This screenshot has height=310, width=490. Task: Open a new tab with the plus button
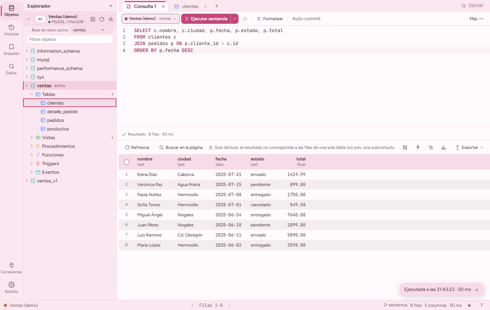tap(217, 6)
